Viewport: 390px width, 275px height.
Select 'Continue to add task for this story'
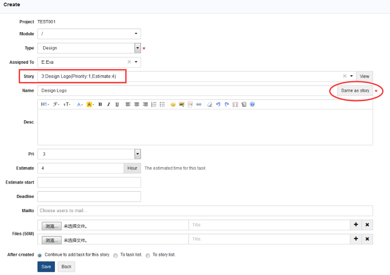point(40,255)
